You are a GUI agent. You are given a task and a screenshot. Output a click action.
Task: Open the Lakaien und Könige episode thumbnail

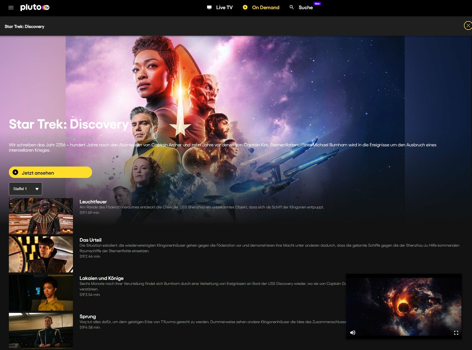(x=41, y=293)
